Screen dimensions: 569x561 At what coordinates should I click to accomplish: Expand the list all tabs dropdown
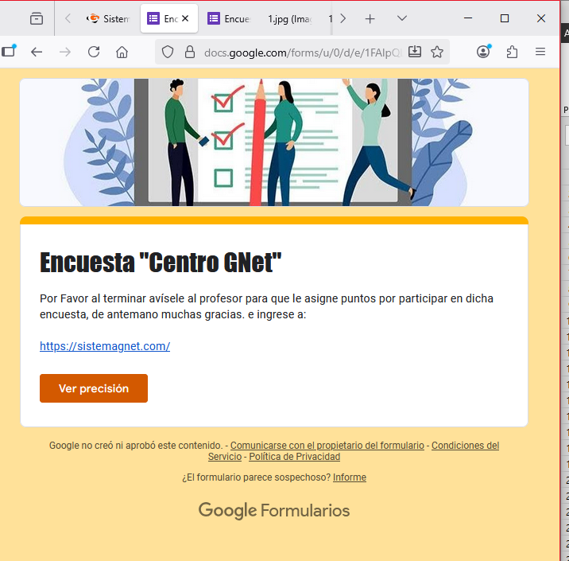(x=402, y=18)
